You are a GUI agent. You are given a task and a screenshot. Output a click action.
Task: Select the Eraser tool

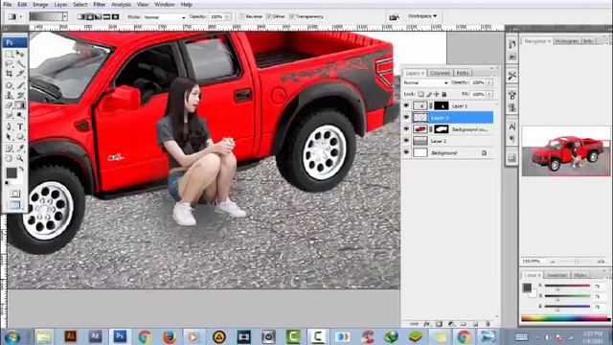tap(9, 105)
